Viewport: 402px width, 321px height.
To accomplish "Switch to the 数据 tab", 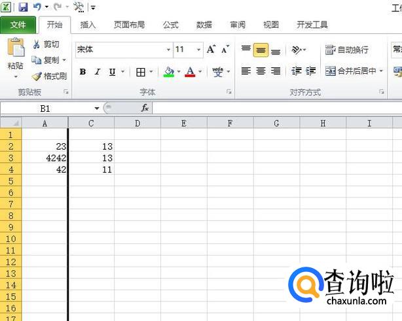I will [x=204, y=25].
